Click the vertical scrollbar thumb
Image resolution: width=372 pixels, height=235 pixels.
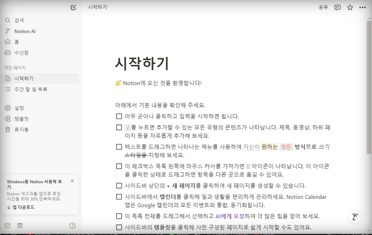369,87
